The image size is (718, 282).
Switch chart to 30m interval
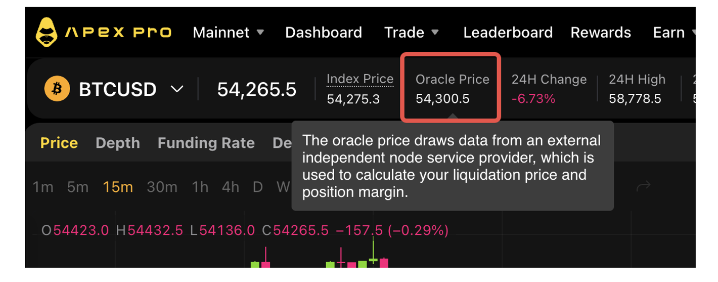click(x=162, y=187)
